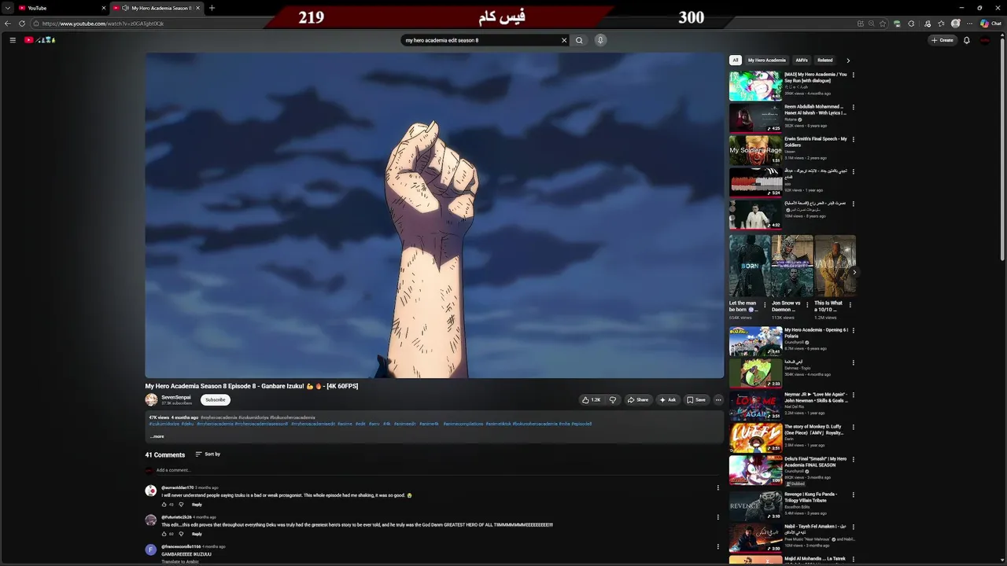Open options for the @aurrasiddao170 comment
Screen dimensions: 1007x566
pos(717,487)
